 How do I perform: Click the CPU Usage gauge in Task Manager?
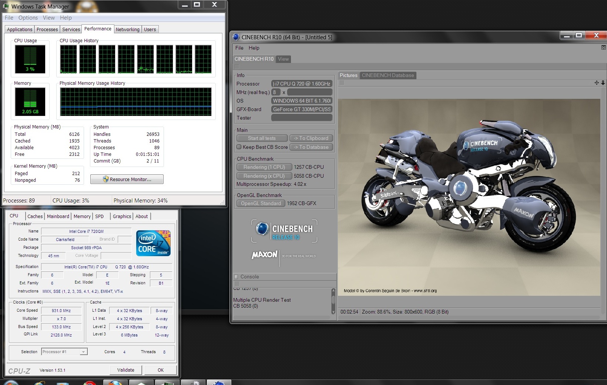pyautogui.click(x=30, y=59)
